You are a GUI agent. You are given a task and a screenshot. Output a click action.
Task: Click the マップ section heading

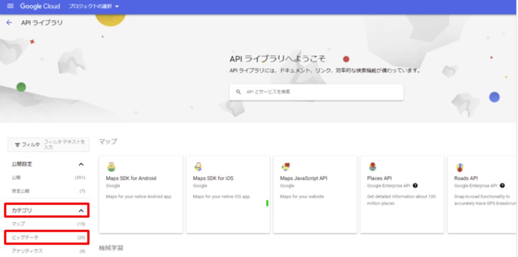click(108, 141)
